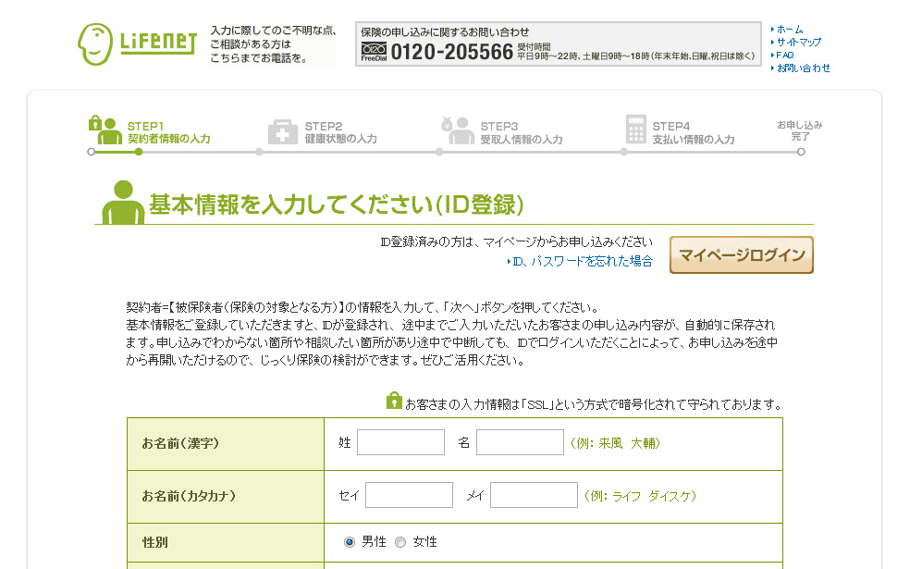Click the 0120-205566 phone number

[x=451, y=52]
